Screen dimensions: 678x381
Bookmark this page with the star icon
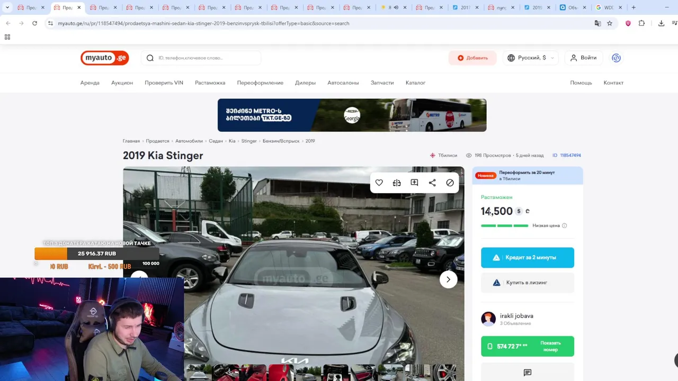click(x=610, y=23)
